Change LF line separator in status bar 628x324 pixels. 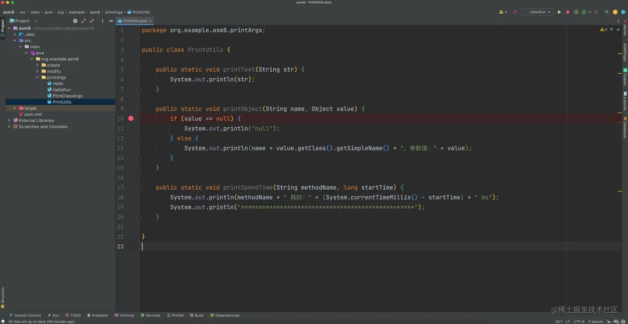[568, 322]
